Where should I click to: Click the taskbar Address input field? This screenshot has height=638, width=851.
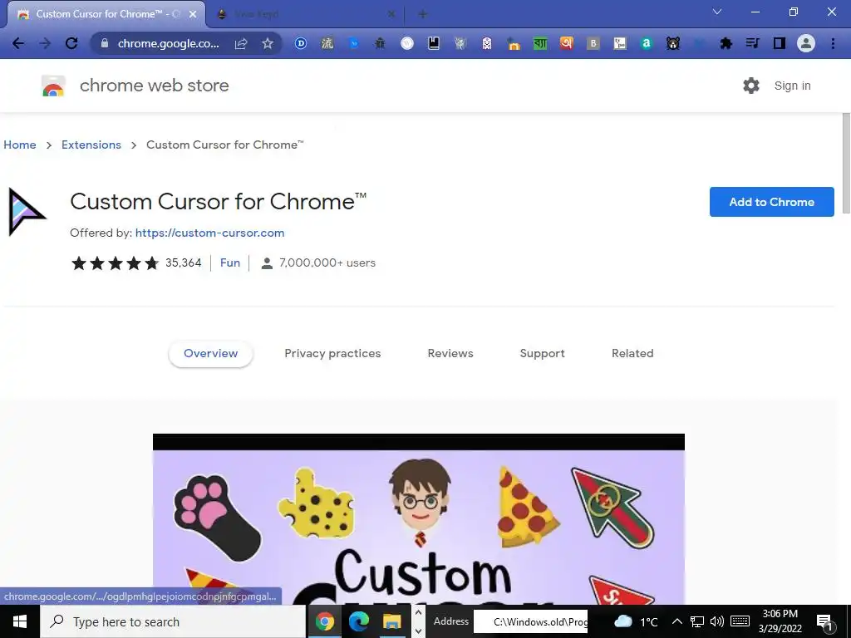[530, 621]
